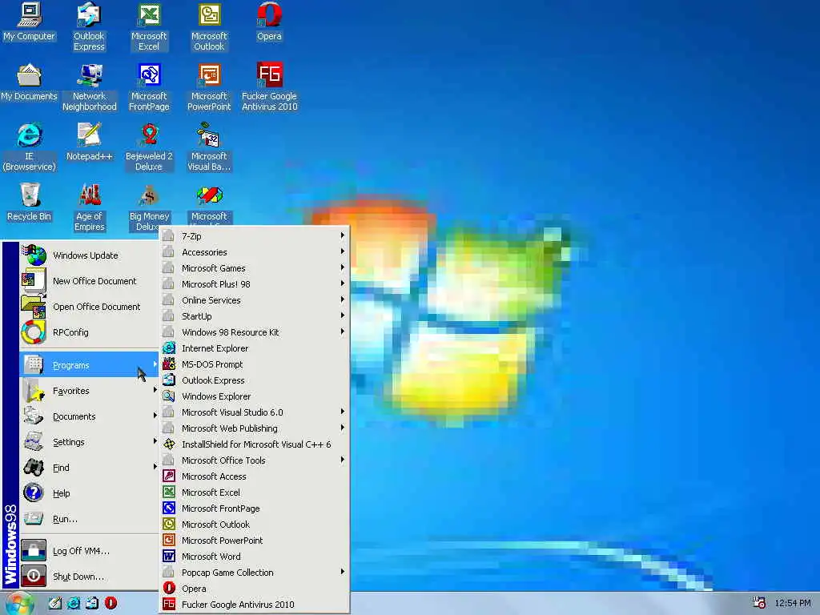
Task: Open Help from Start menu
Action: point(89,493)
